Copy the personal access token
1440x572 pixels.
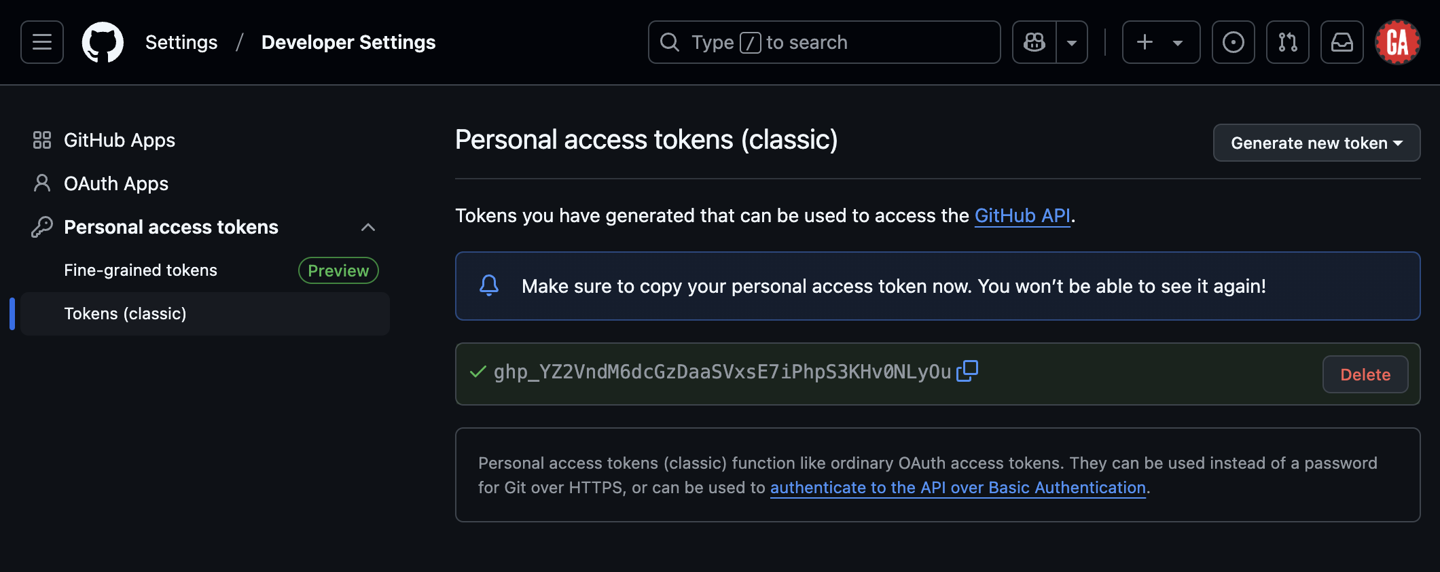[967, 372]
